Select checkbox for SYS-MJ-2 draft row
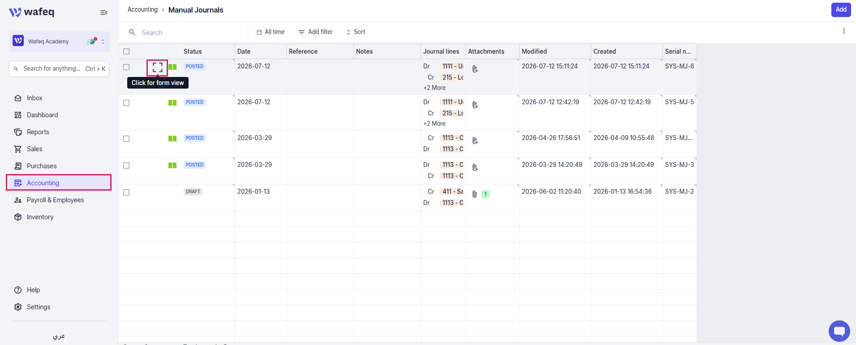The height and width of the screenshot is (345, 856). pos(126,192)
